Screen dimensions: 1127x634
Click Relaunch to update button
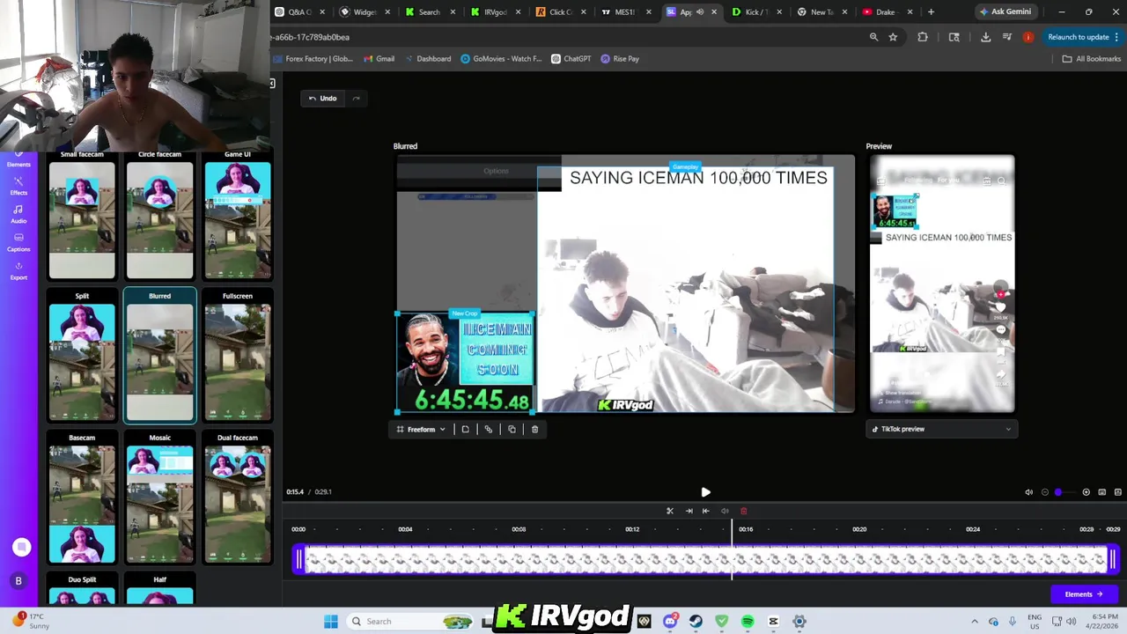1082,37
